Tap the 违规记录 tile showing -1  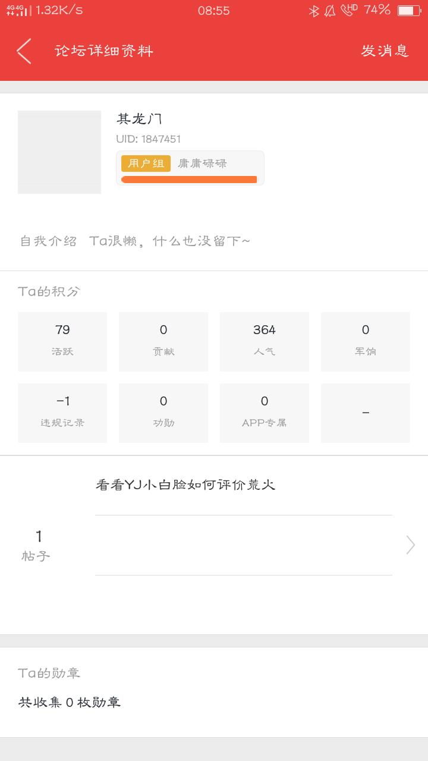[x=62, y=413]
